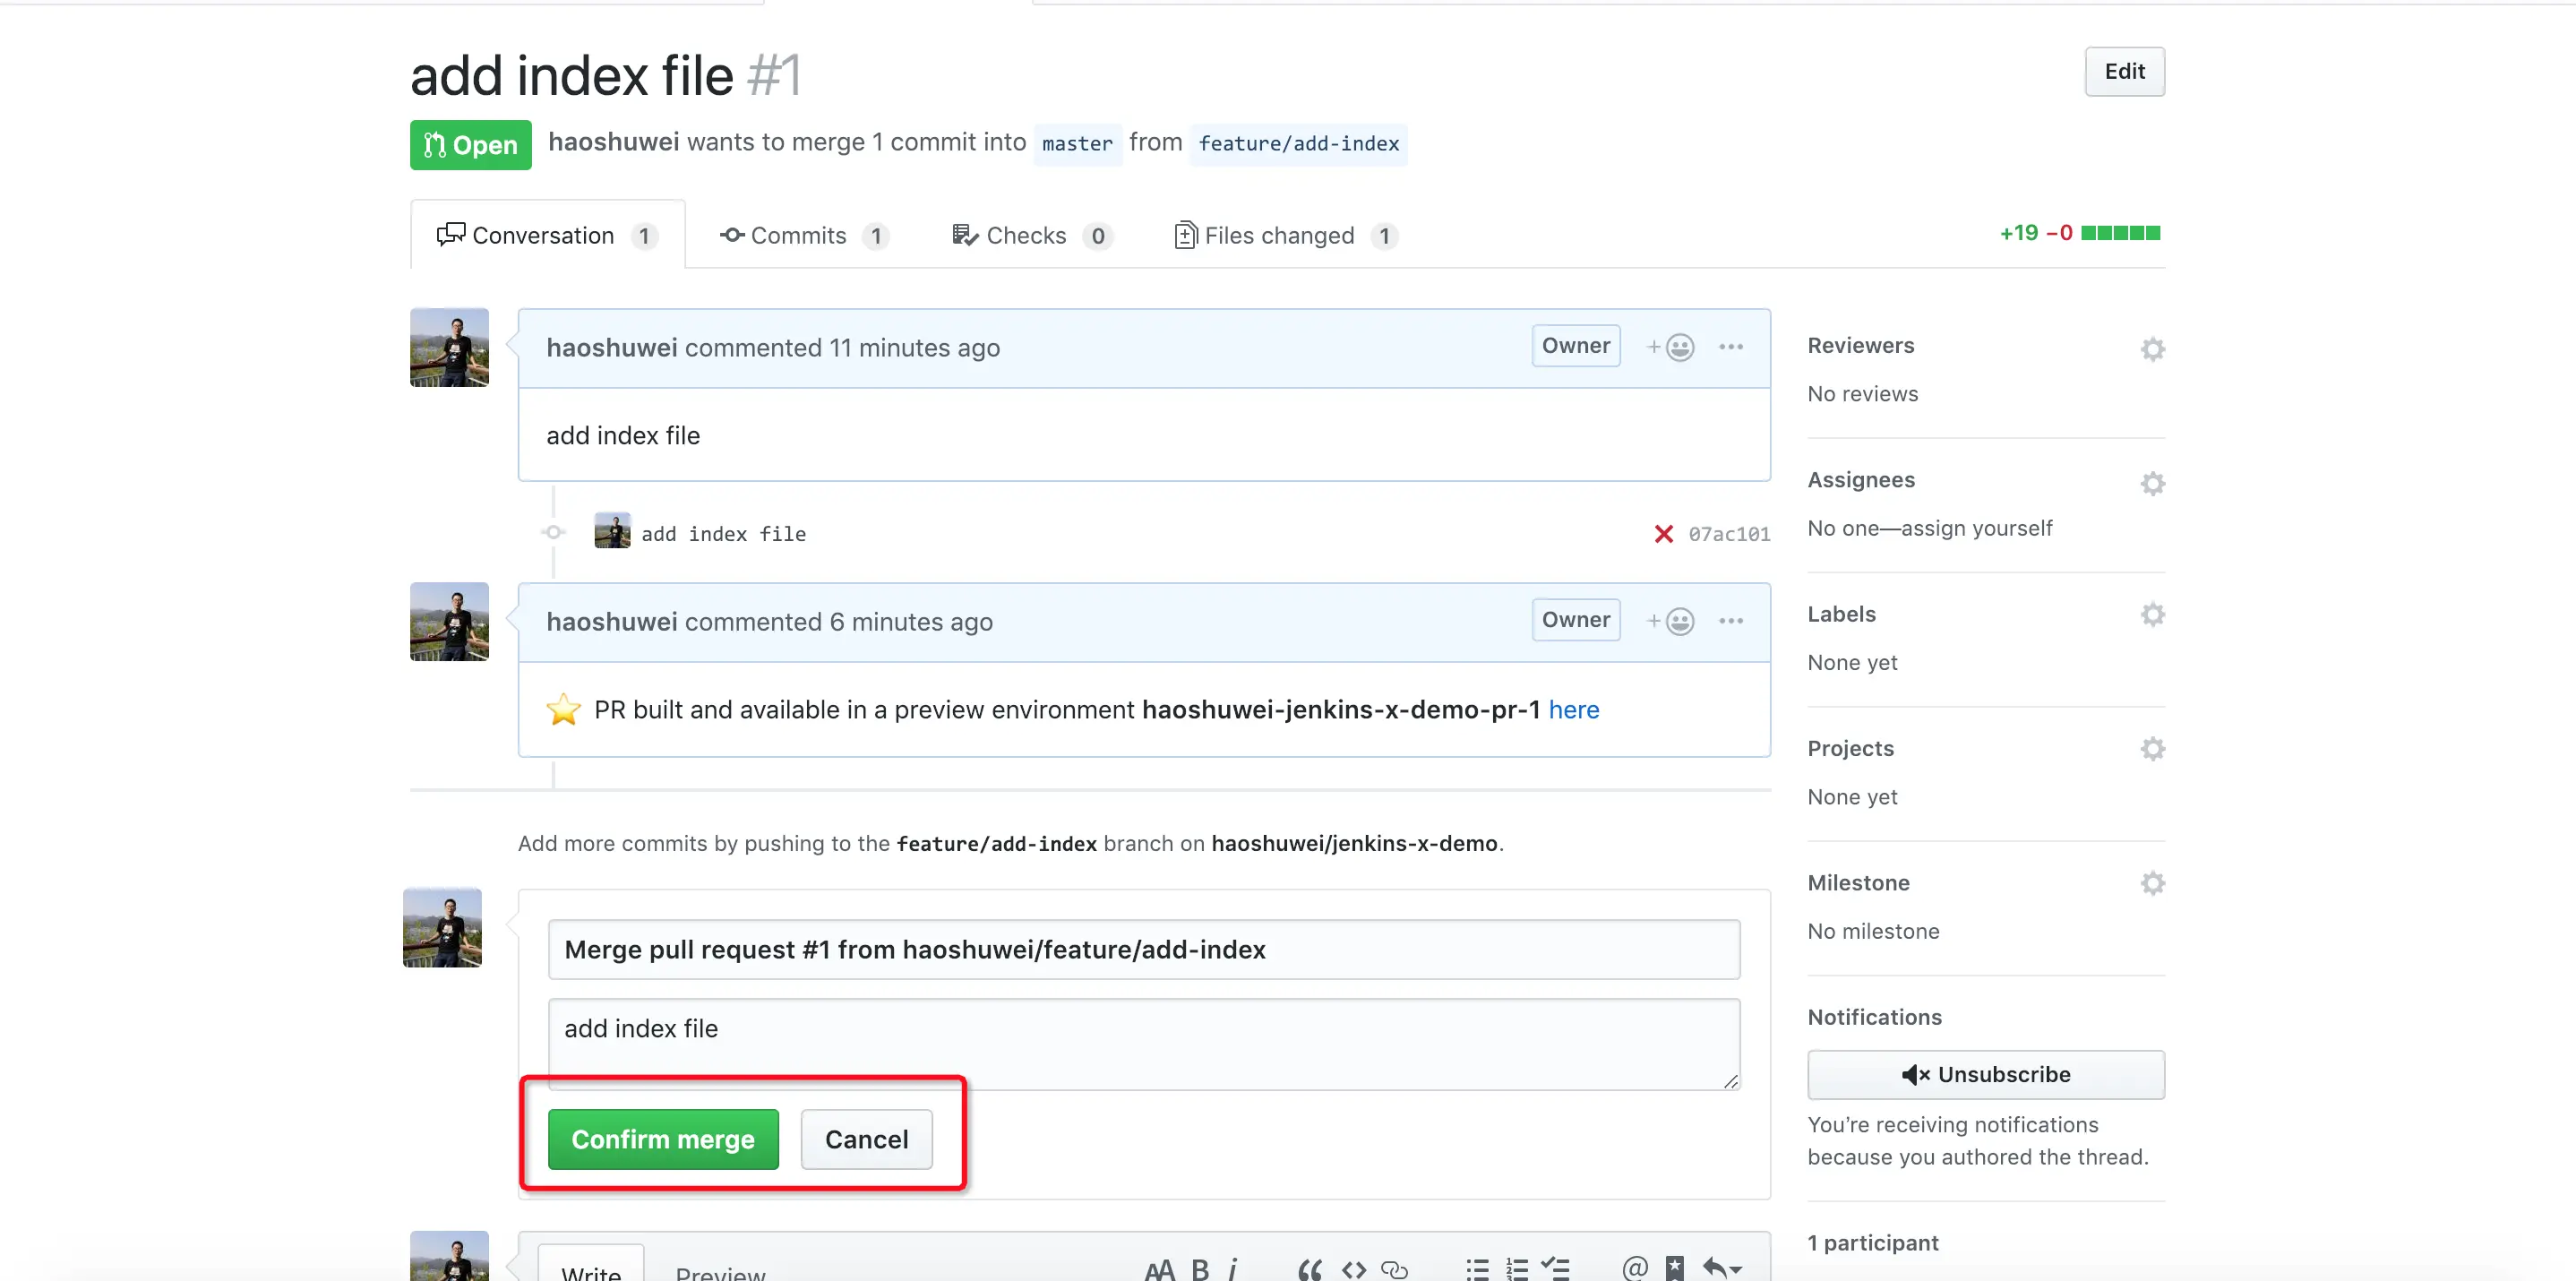
Task: Open options menu on preview environment comment
Action: pyautogui.click(x=1731, y=621)
